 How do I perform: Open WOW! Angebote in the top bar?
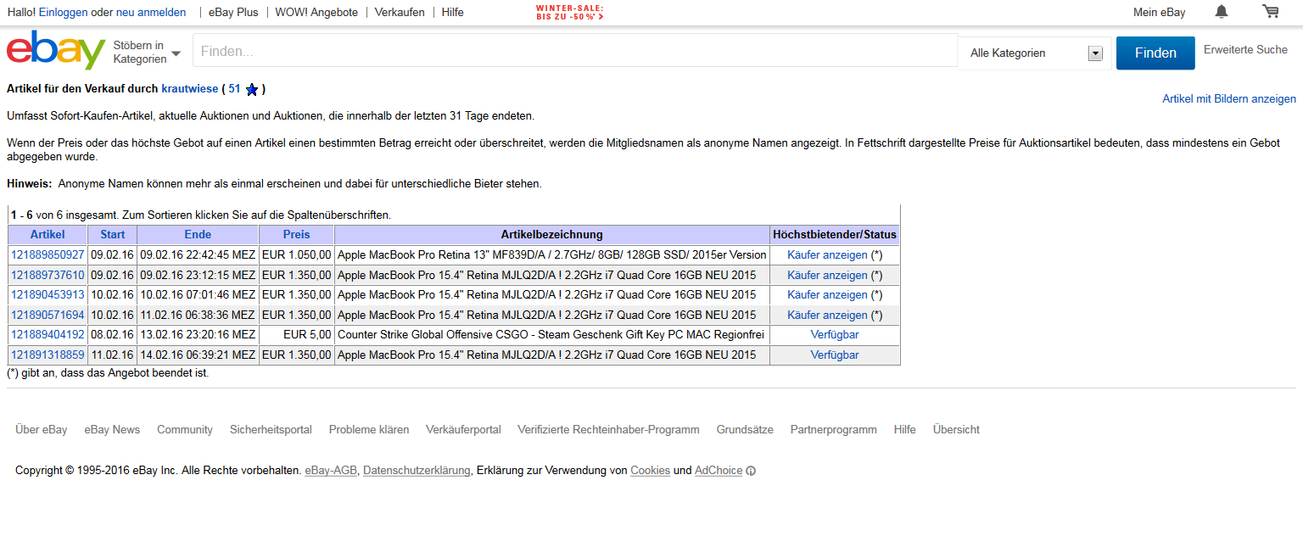(x=316, y=13)
